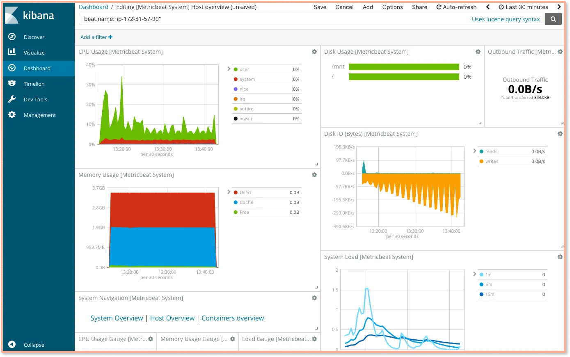Open the Visualize bar chart icon
The image size is (570, 357).
tap(12, 52)
